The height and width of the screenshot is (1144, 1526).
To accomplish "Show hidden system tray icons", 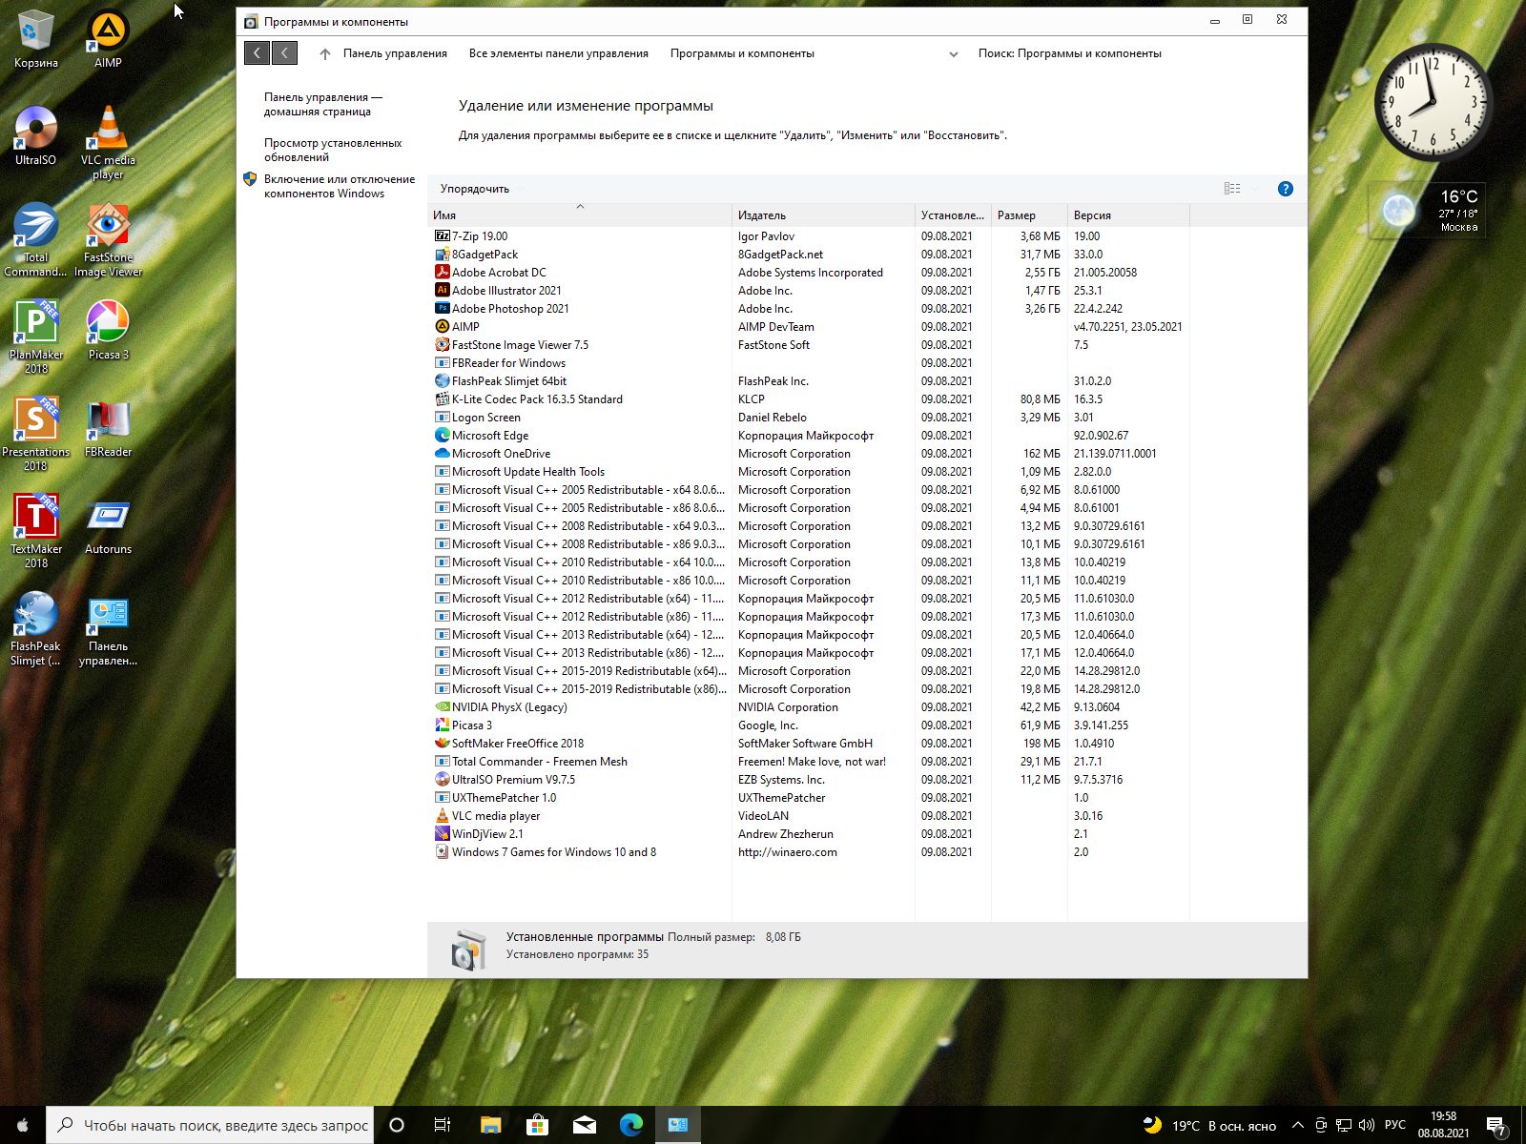I will (1297, 1125).
